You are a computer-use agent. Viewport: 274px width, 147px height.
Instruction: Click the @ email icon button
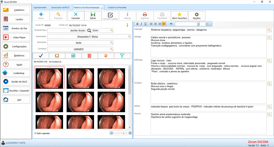[73, 56]
